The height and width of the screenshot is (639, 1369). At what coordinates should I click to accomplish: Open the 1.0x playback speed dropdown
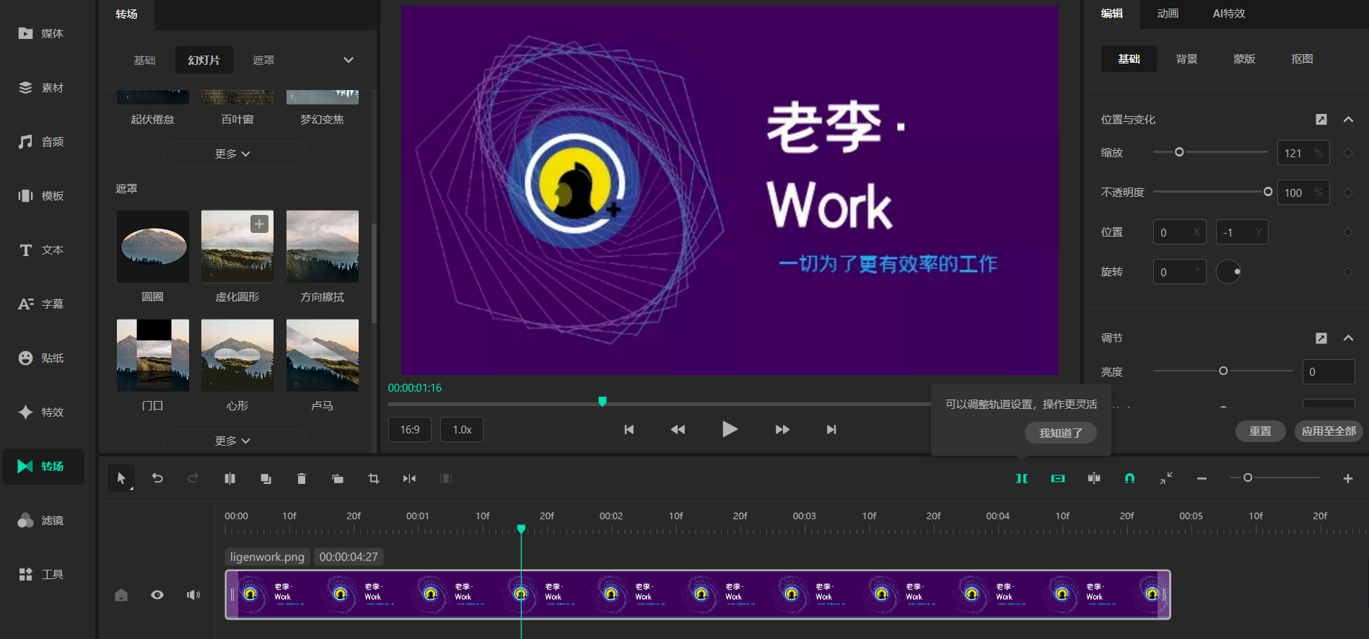click(x=462, y=430)
